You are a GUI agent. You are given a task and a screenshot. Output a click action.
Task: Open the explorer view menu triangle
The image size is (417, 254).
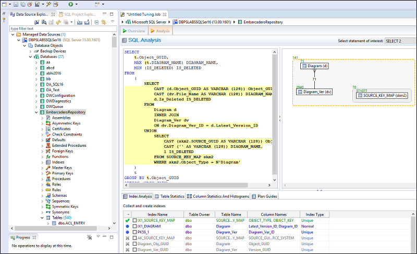(x=113, y=21)
